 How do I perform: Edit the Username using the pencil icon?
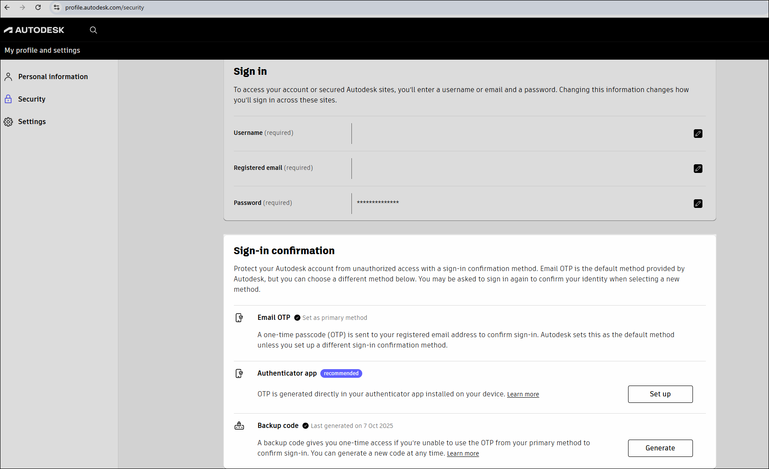(698, 134)
